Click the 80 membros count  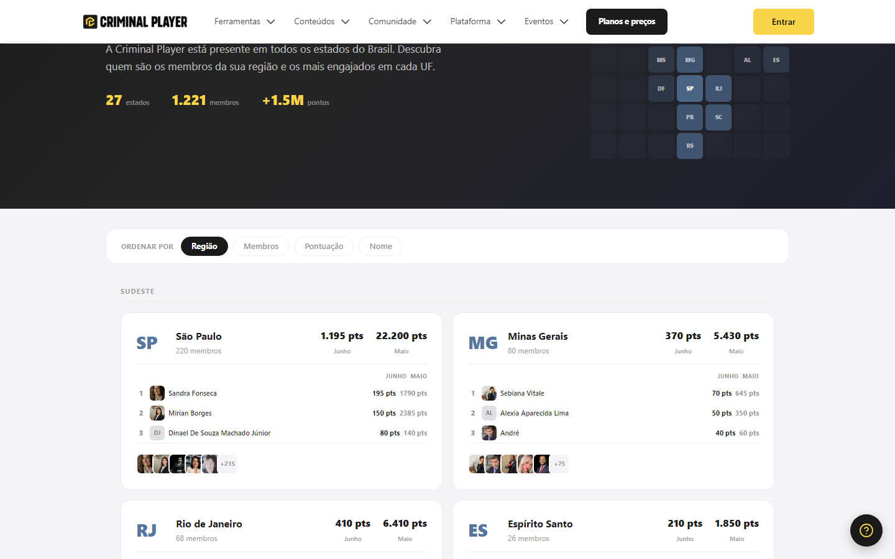click(528, 351)
